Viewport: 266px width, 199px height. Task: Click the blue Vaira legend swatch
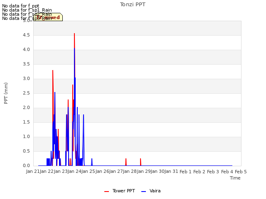coord(143,192)
